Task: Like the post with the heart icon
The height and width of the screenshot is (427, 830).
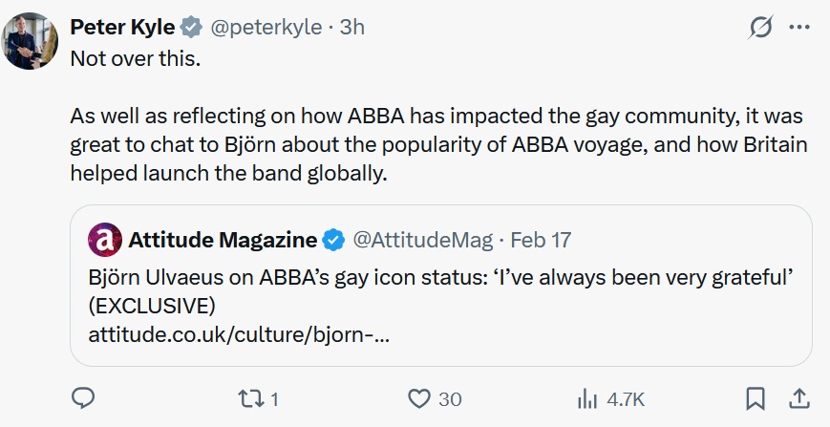Action: pyautogui.click(x=420, y=398)
